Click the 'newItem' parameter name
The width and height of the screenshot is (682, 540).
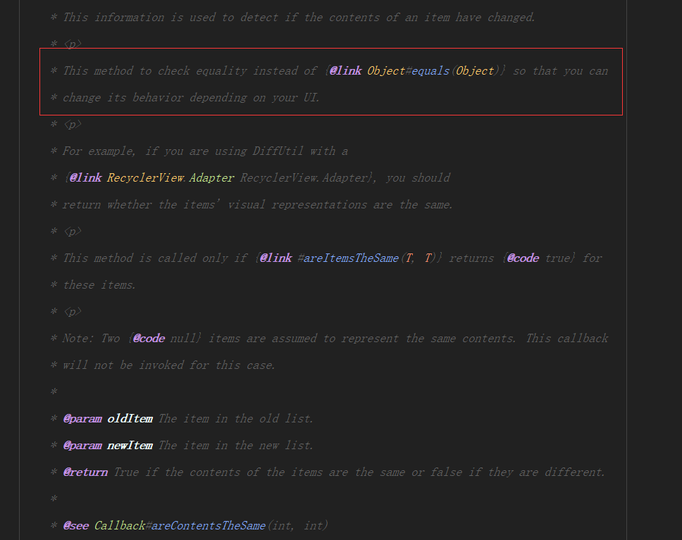(x=130, y=446)
